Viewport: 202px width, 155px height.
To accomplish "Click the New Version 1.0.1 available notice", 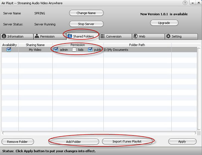I will (x=164, y=14).
